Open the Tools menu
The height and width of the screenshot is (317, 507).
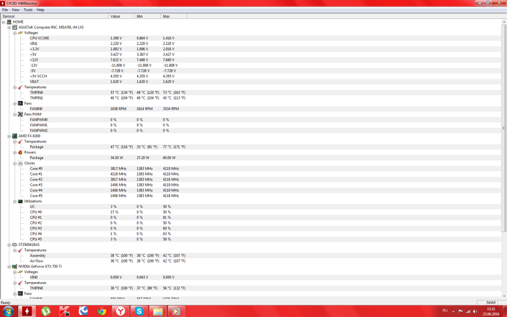click(x=28, y=10)
